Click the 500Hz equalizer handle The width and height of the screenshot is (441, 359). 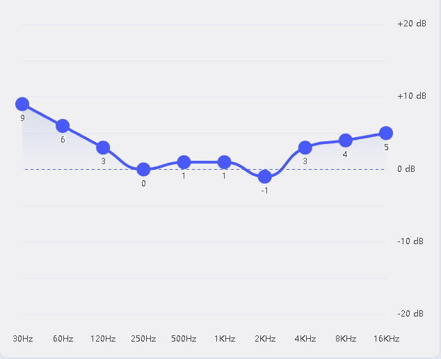pos(184,162)
